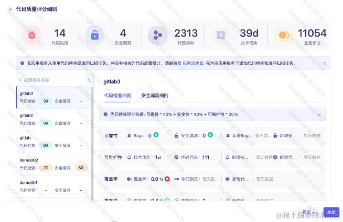Click the red circle rating next to 0.0 %
343x222 pixels.
[167, 179]
